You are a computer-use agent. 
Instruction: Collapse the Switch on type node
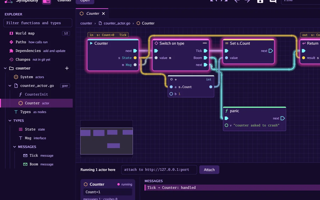[x=205, y=43]
